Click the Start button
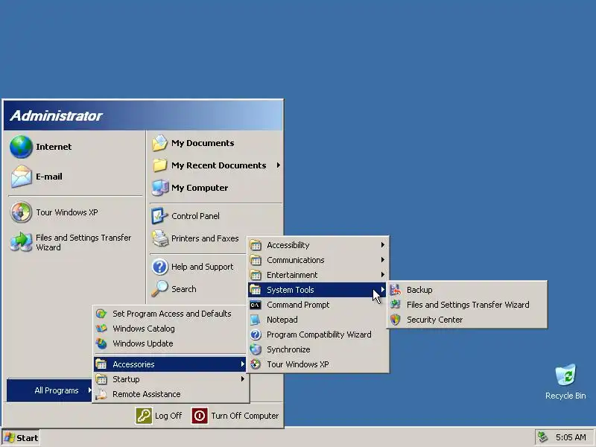This screenshot has height=447, width=596. click(21, 438)
